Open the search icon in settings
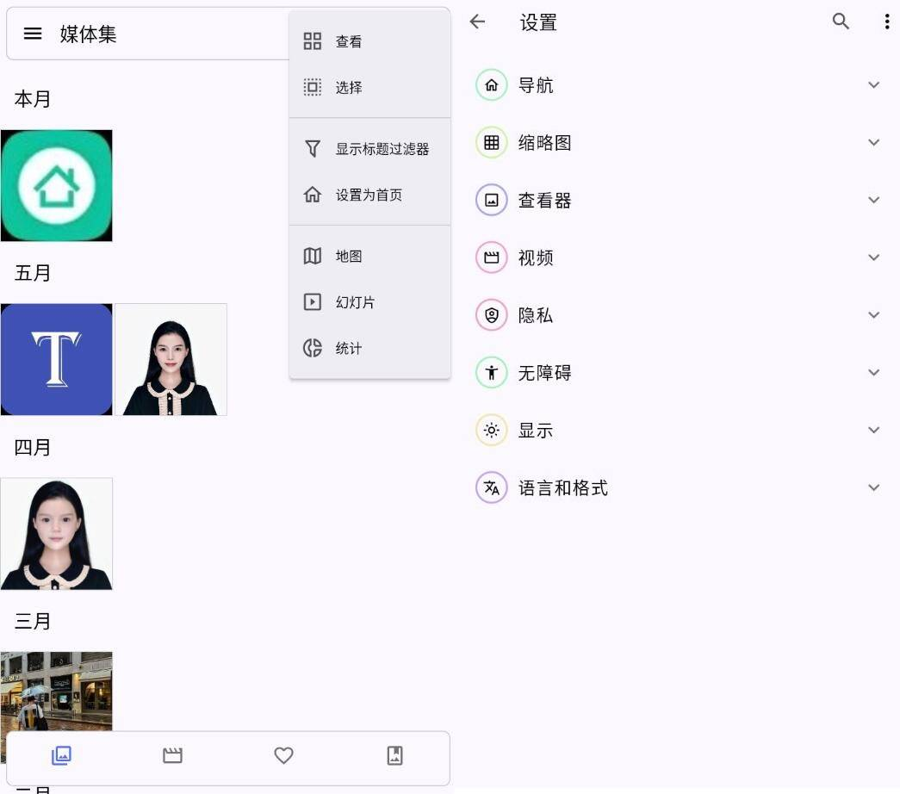The image size is (900, 794). pos(841,22)
